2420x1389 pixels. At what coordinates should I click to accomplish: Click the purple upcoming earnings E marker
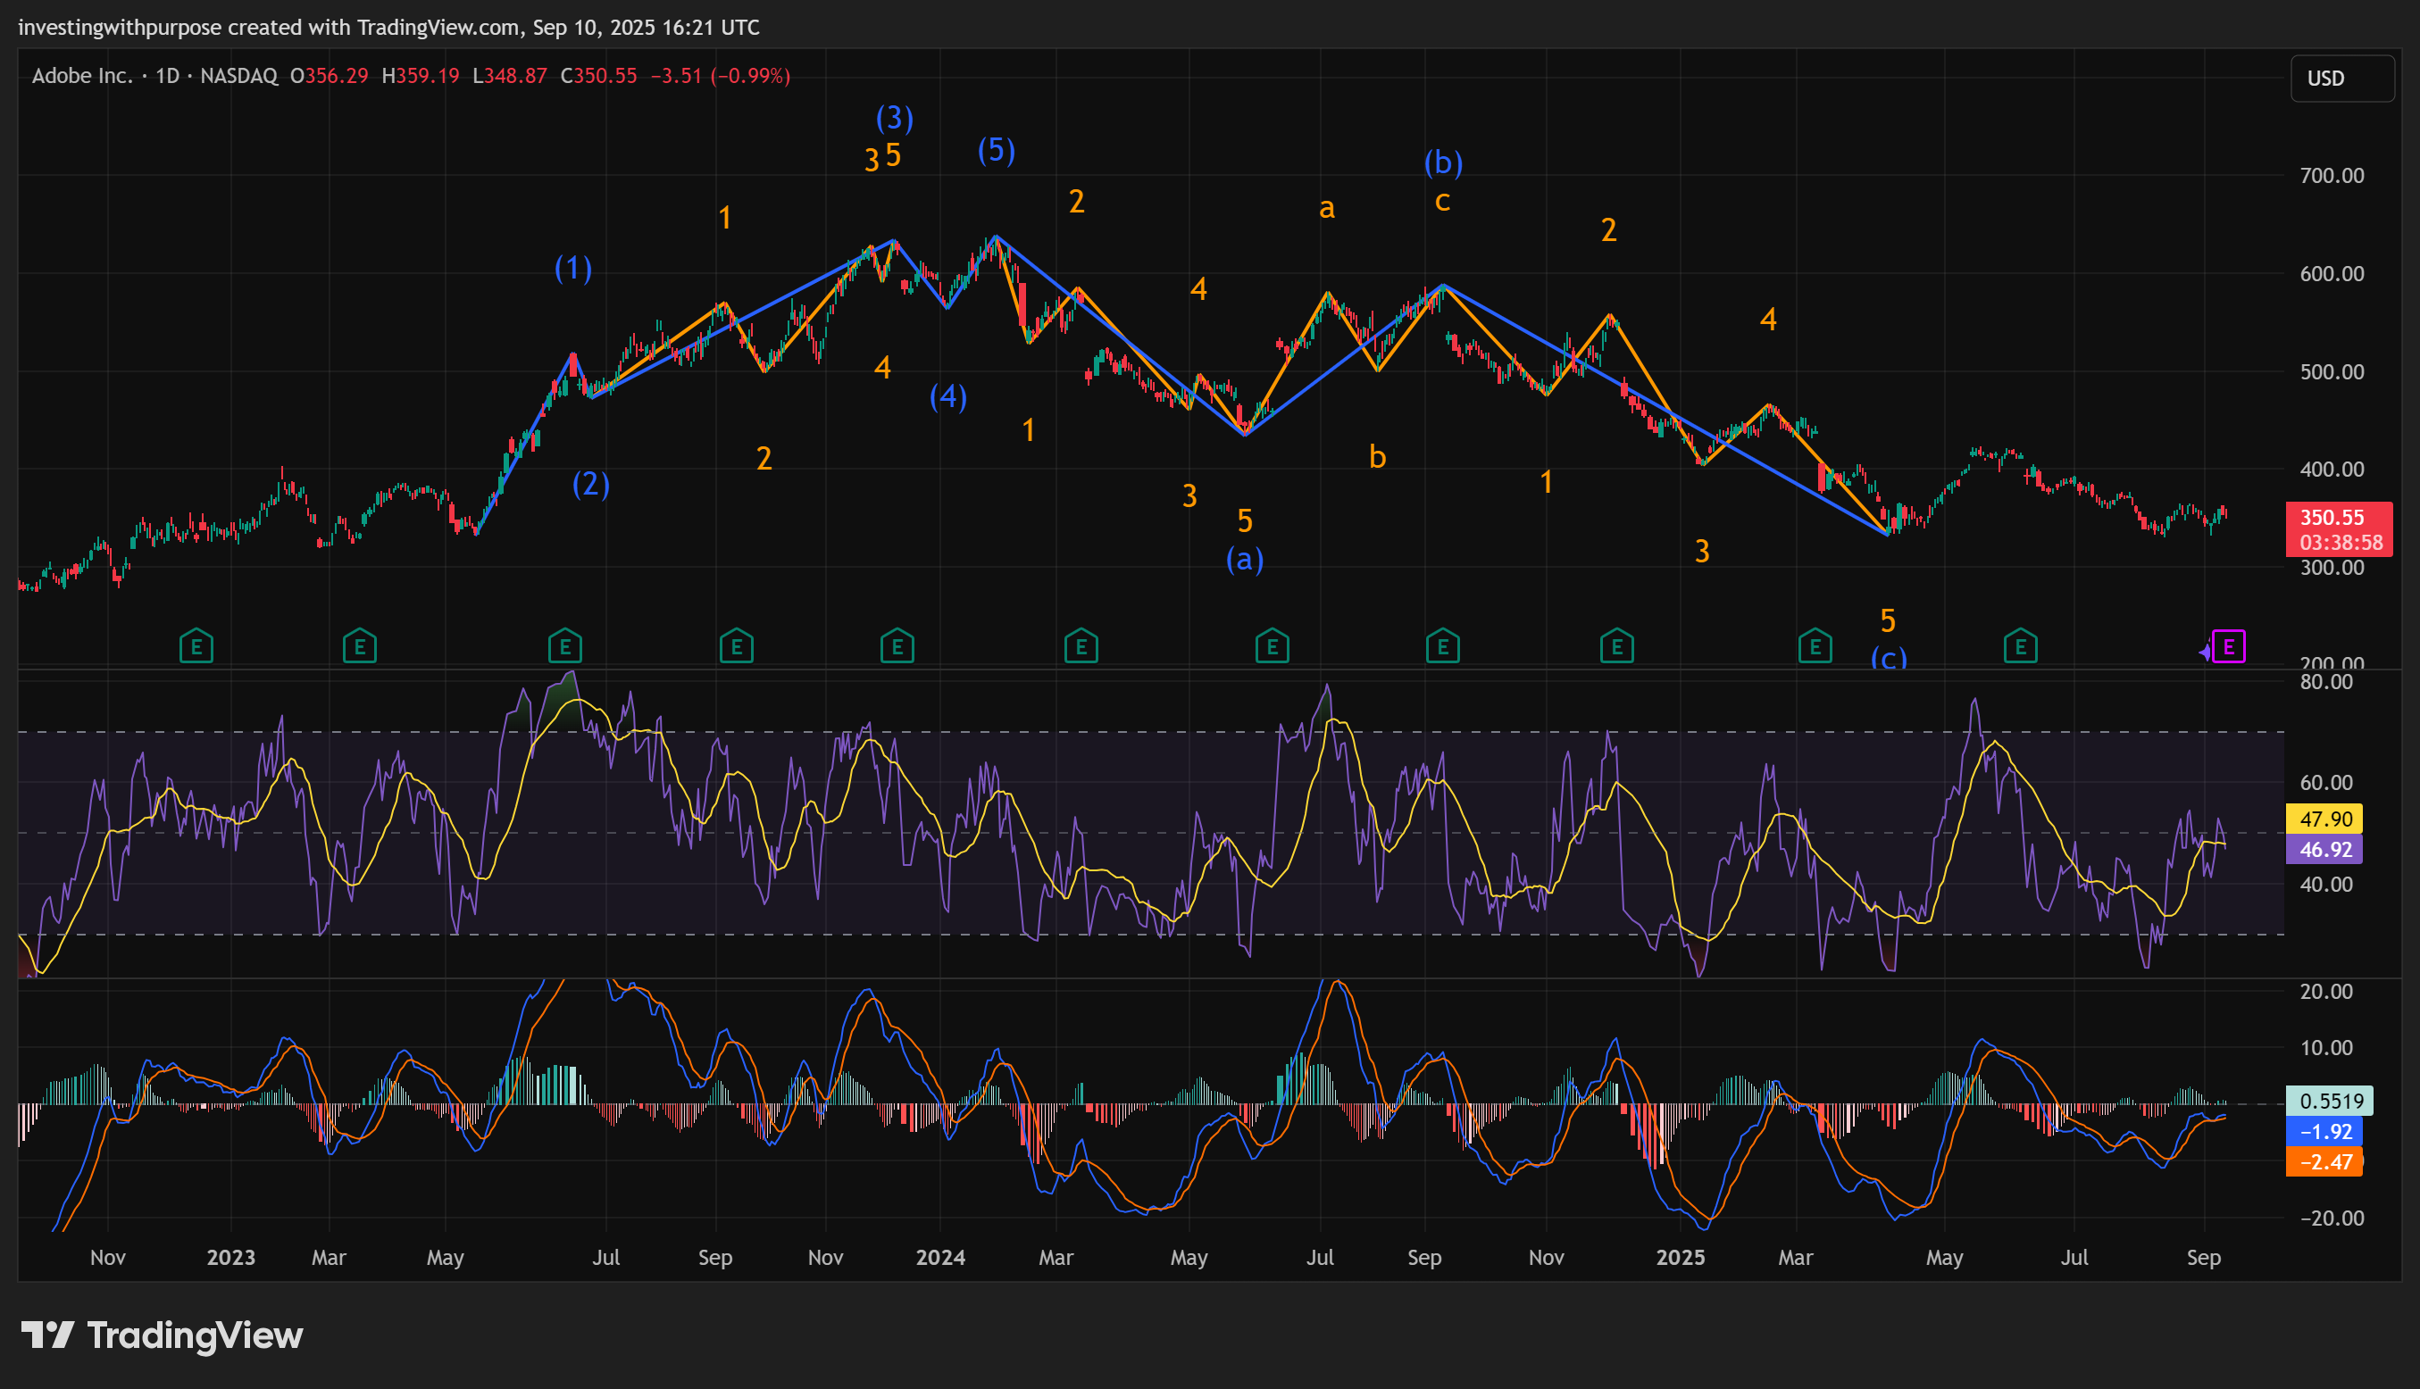tap(2228, 647)
